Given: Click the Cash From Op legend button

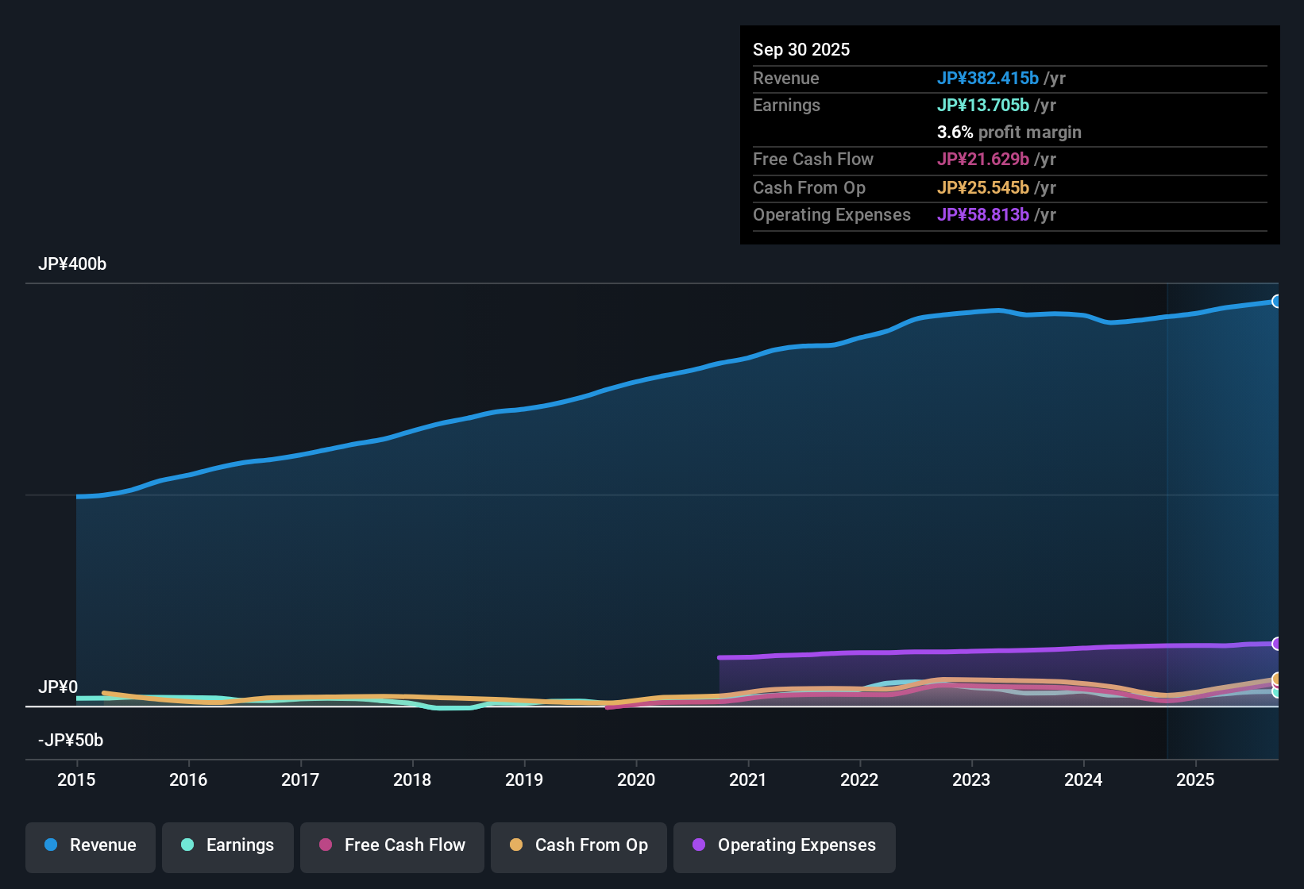Looking at the screenshot, I should tap(578, 845).
